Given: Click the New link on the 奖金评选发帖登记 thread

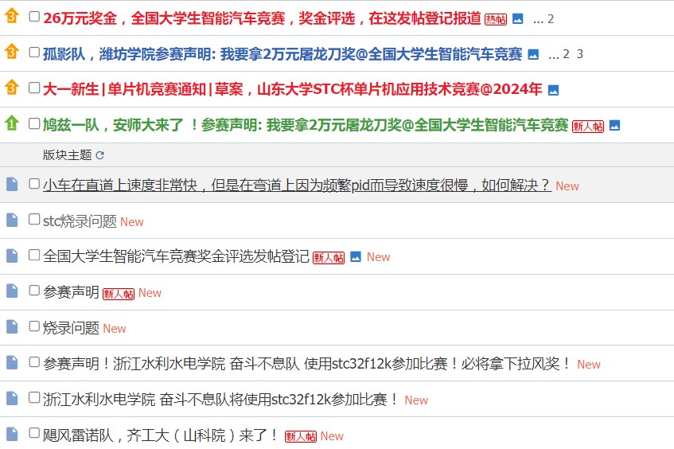Looking at the screenshot, I should pos(378,257).
